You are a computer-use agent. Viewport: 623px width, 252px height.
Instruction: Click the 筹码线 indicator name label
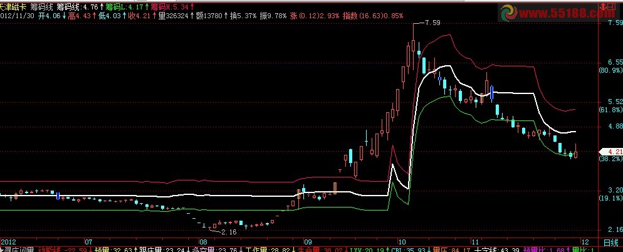click(42, 7)
